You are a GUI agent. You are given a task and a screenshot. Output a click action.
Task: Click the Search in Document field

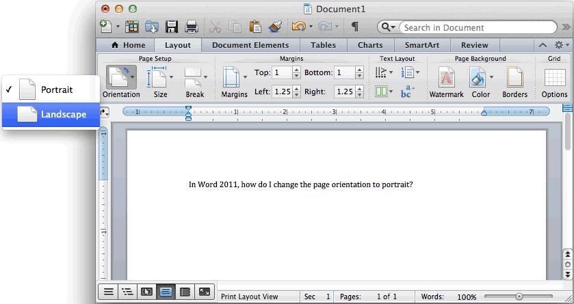478,27
